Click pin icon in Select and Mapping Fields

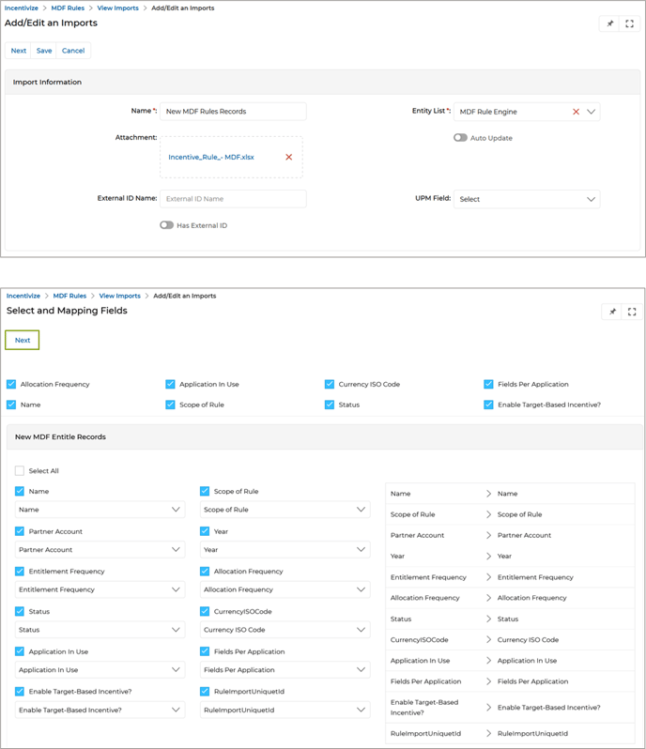[612, 312]
